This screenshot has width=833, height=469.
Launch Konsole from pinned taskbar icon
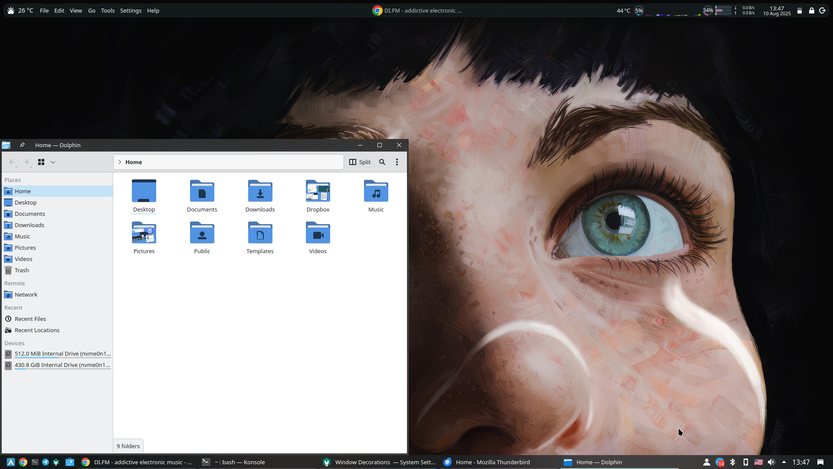pos(35,462)
